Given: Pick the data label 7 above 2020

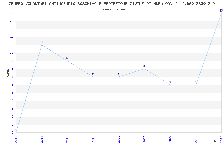Looking at the screenshot, I should [118, 74].
